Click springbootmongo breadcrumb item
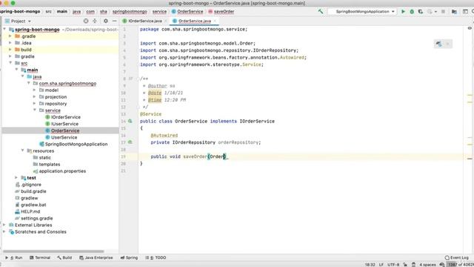 130,12
